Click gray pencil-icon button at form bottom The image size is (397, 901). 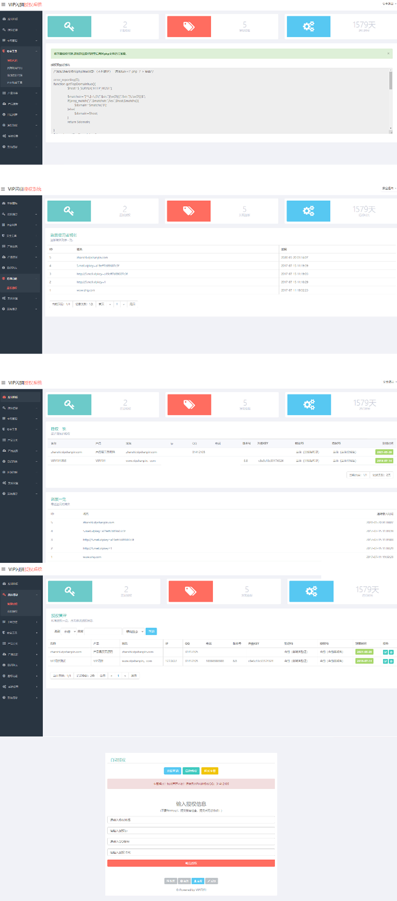(211, 881)
